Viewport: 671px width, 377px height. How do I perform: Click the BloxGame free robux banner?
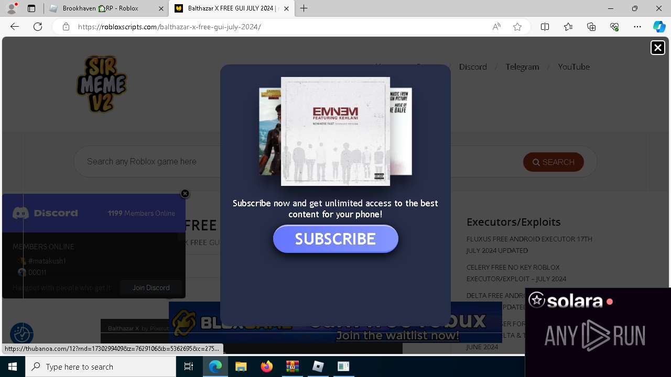[335, 323]
